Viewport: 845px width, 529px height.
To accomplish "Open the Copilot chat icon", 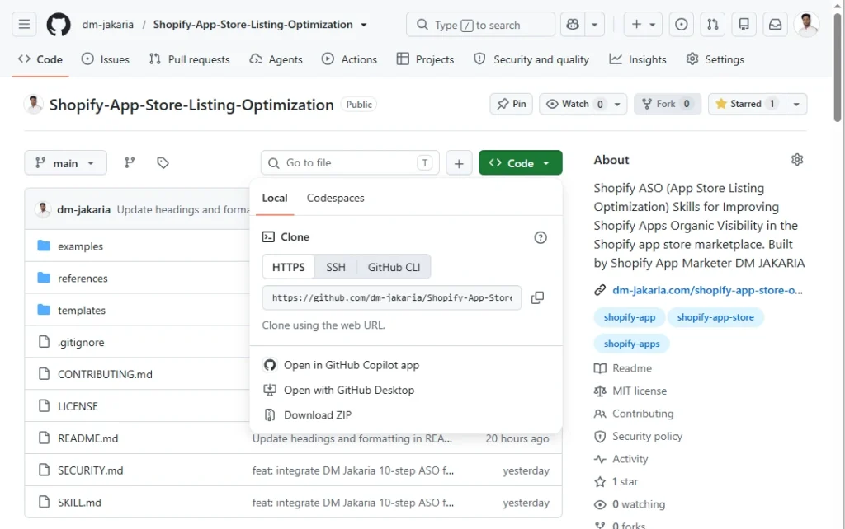I will pyautogui.click(x=573, y=24).
